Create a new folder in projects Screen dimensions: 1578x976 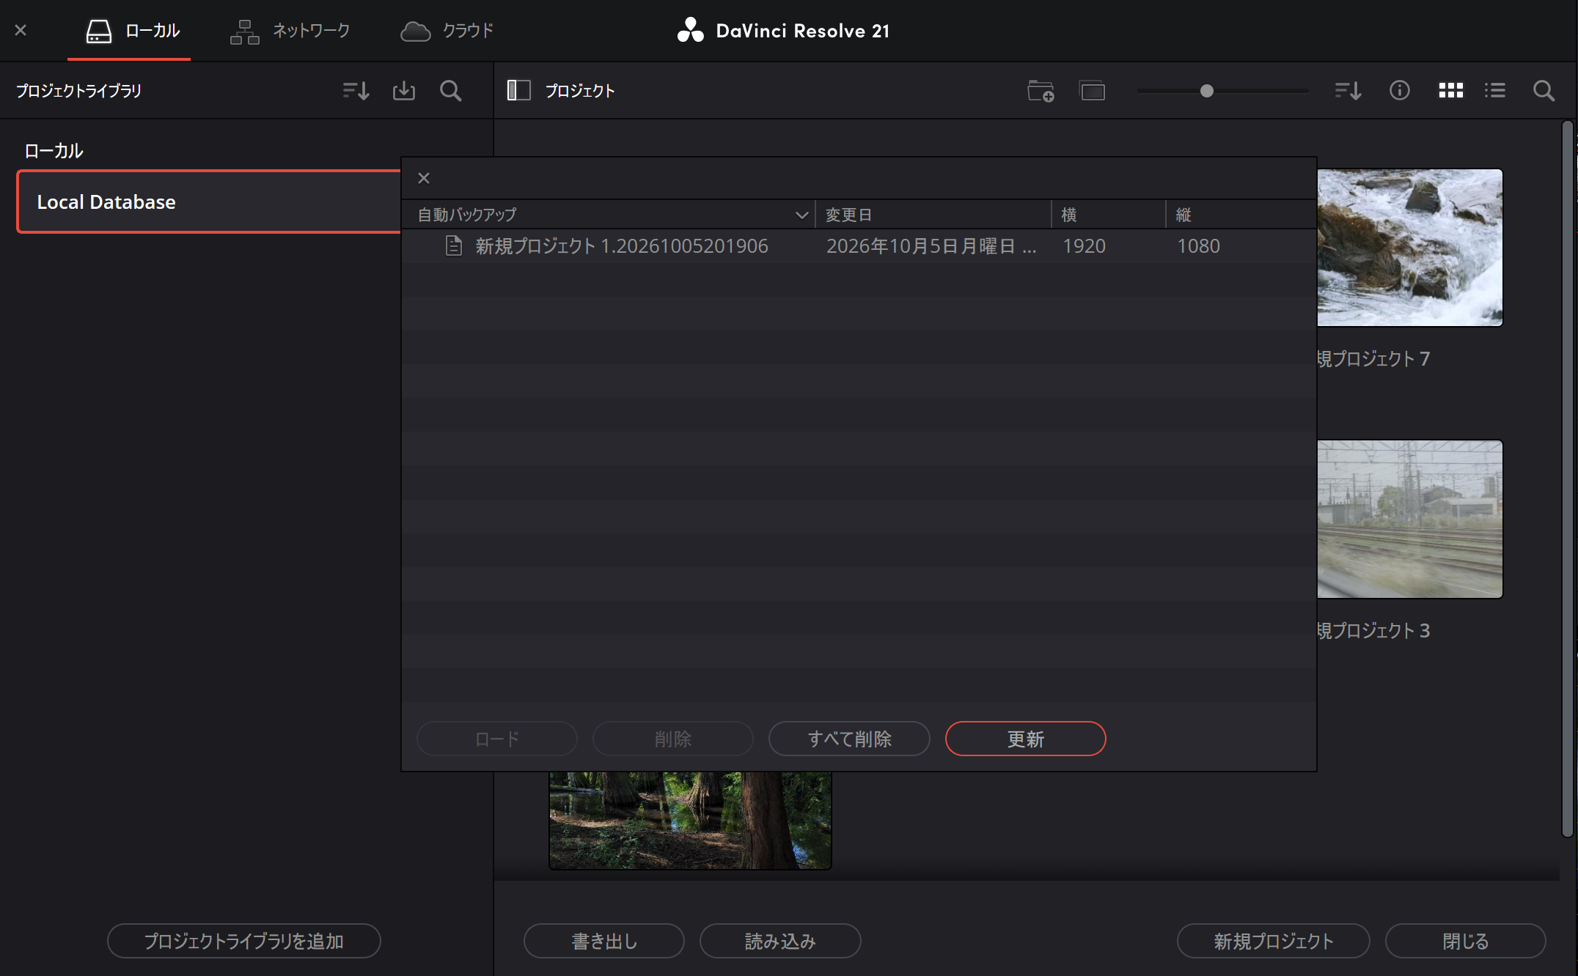(1040, 91)
